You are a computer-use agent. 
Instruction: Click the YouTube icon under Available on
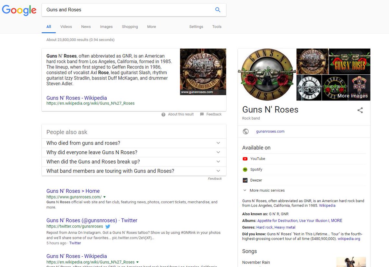(x=245, y=159)
